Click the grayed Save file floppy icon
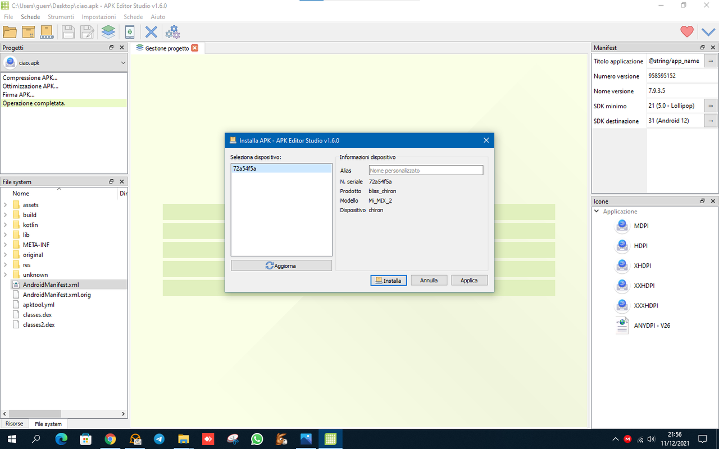The height and width of the screenshot is (449, 719). [x=68, y=32]
